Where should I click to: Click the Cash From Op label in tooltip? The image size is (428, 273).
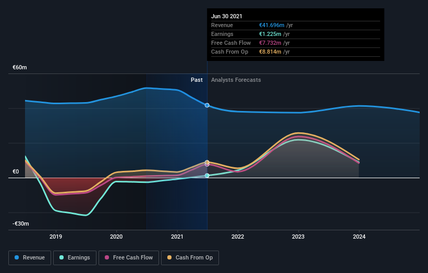pos(229,52)
